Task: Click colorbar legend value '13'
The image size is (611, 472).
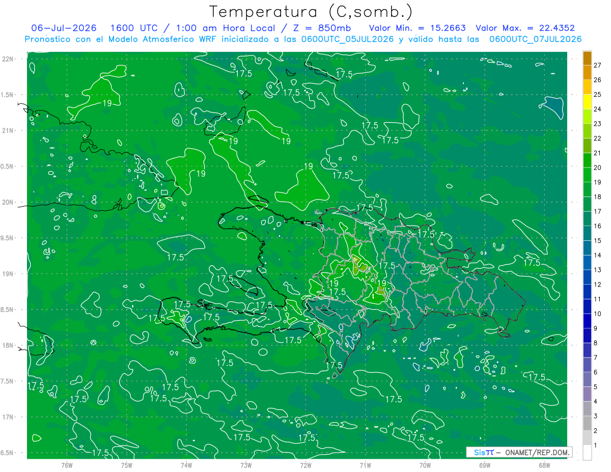Action: tap(598, 270)
